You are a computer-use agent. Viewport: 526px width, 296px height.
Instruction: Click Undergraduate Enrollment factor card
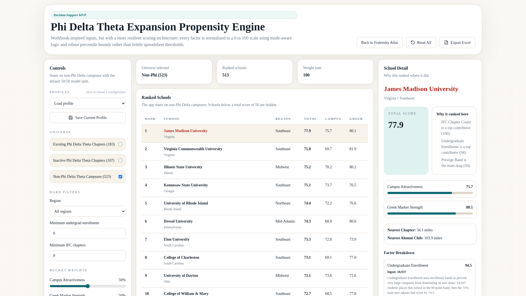430,278
